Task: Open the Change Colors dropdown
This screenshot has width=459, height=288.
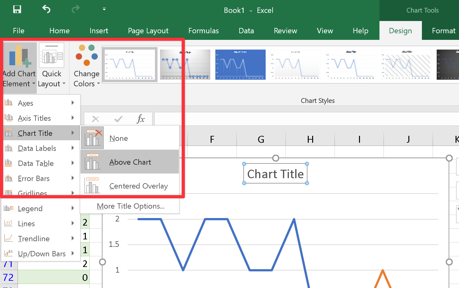Action: tap(87, 66)
